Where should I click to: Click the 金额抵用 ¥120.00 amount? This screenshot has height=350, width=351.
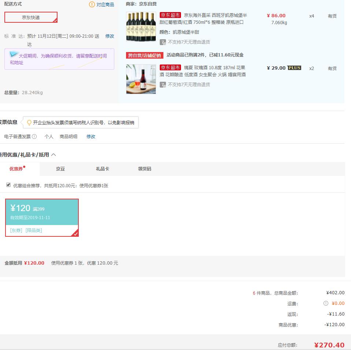pos(34,263)
